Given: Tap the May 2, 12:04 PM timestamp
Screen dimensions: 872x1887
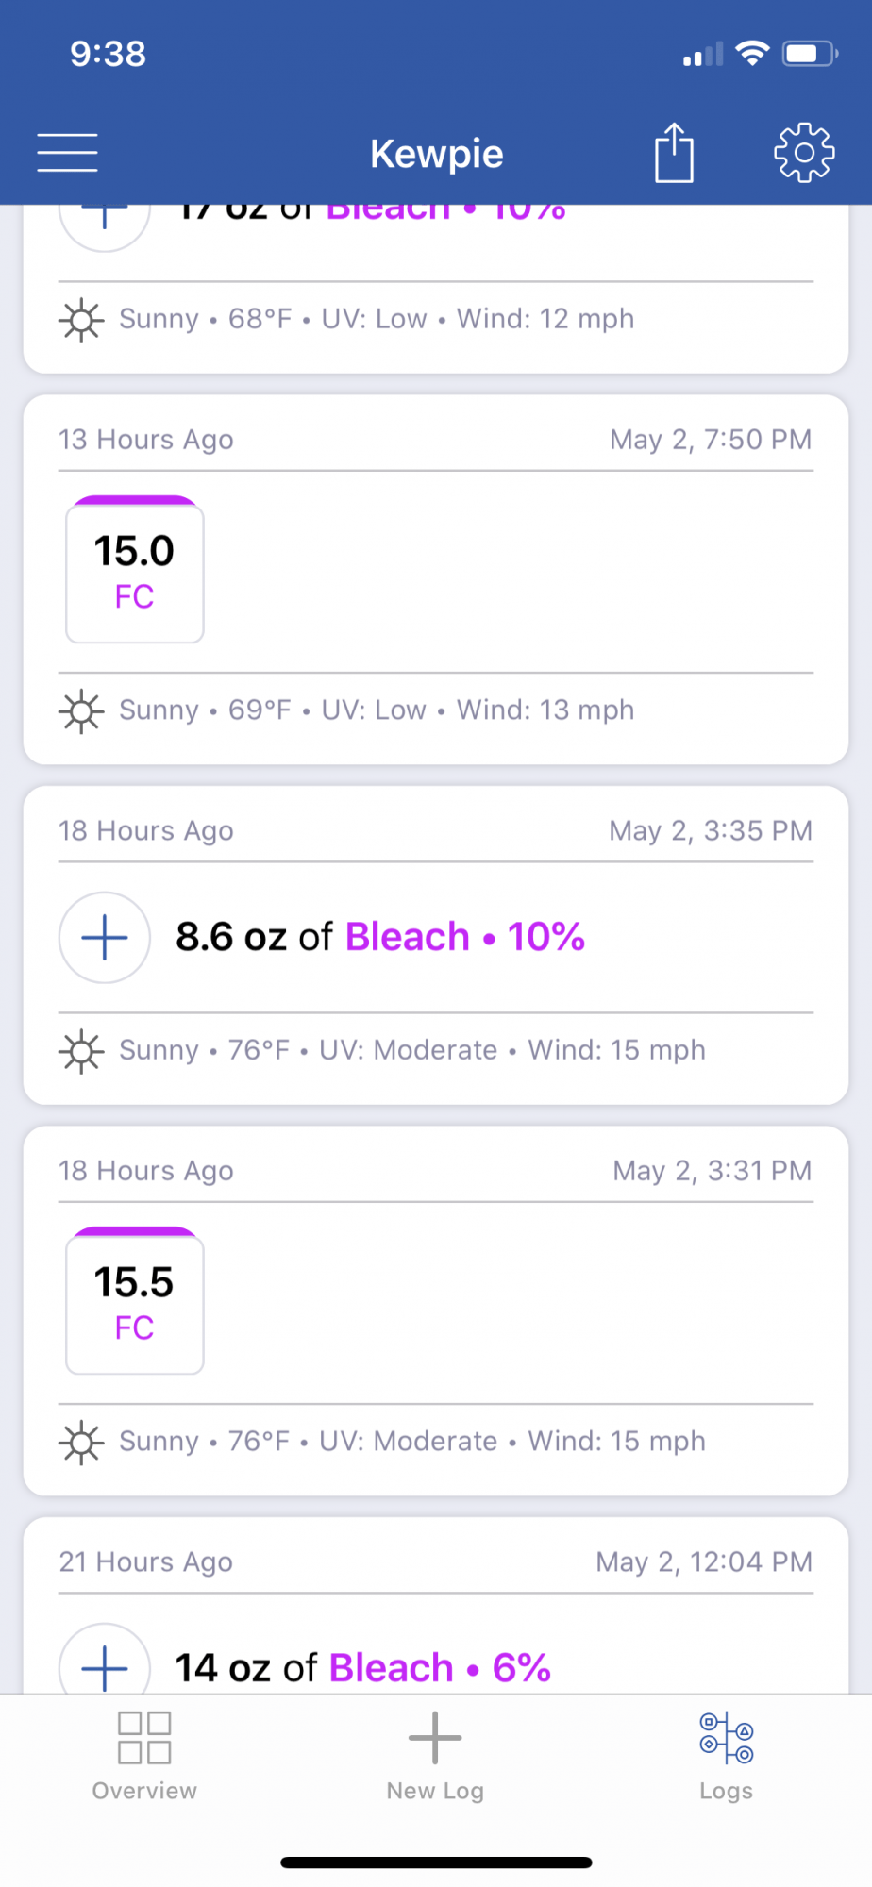Looking at the screenshot, I should click(x=704, y=1562).
